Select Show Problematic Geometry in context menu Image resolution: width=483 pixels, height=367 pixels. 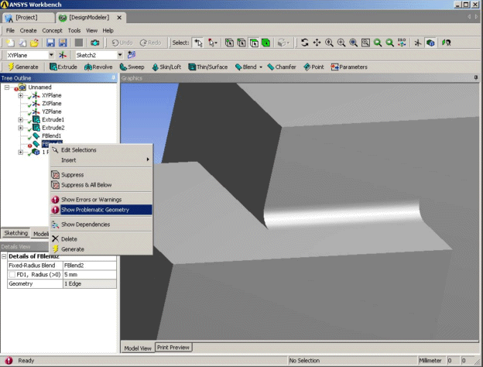coord(95,209)
